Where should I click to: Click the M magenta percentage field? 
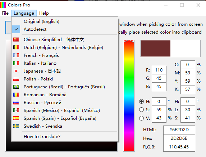tap(188, 73)
